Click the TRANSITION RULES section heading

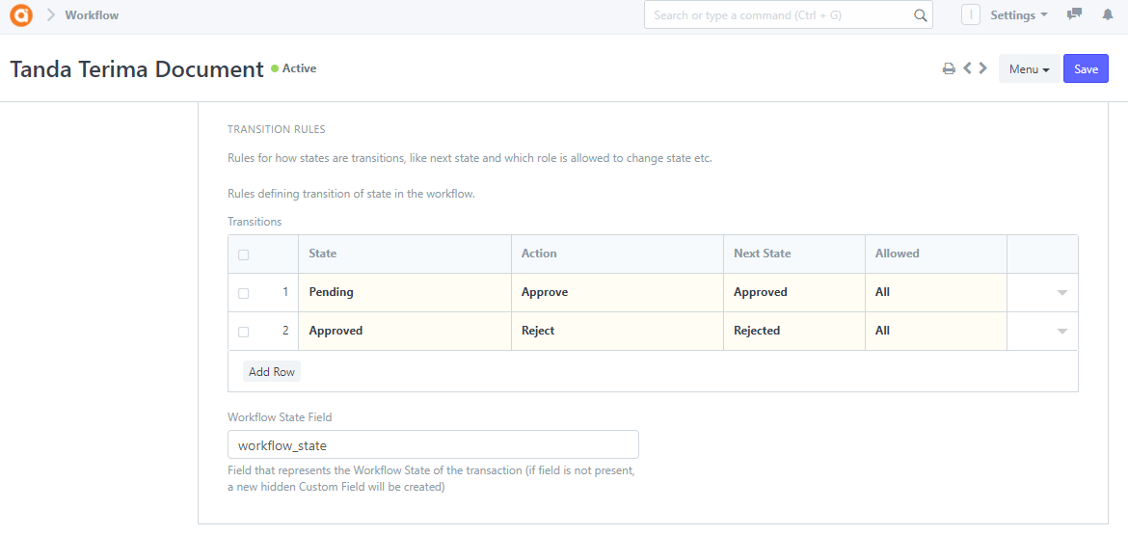click(277, 129)
